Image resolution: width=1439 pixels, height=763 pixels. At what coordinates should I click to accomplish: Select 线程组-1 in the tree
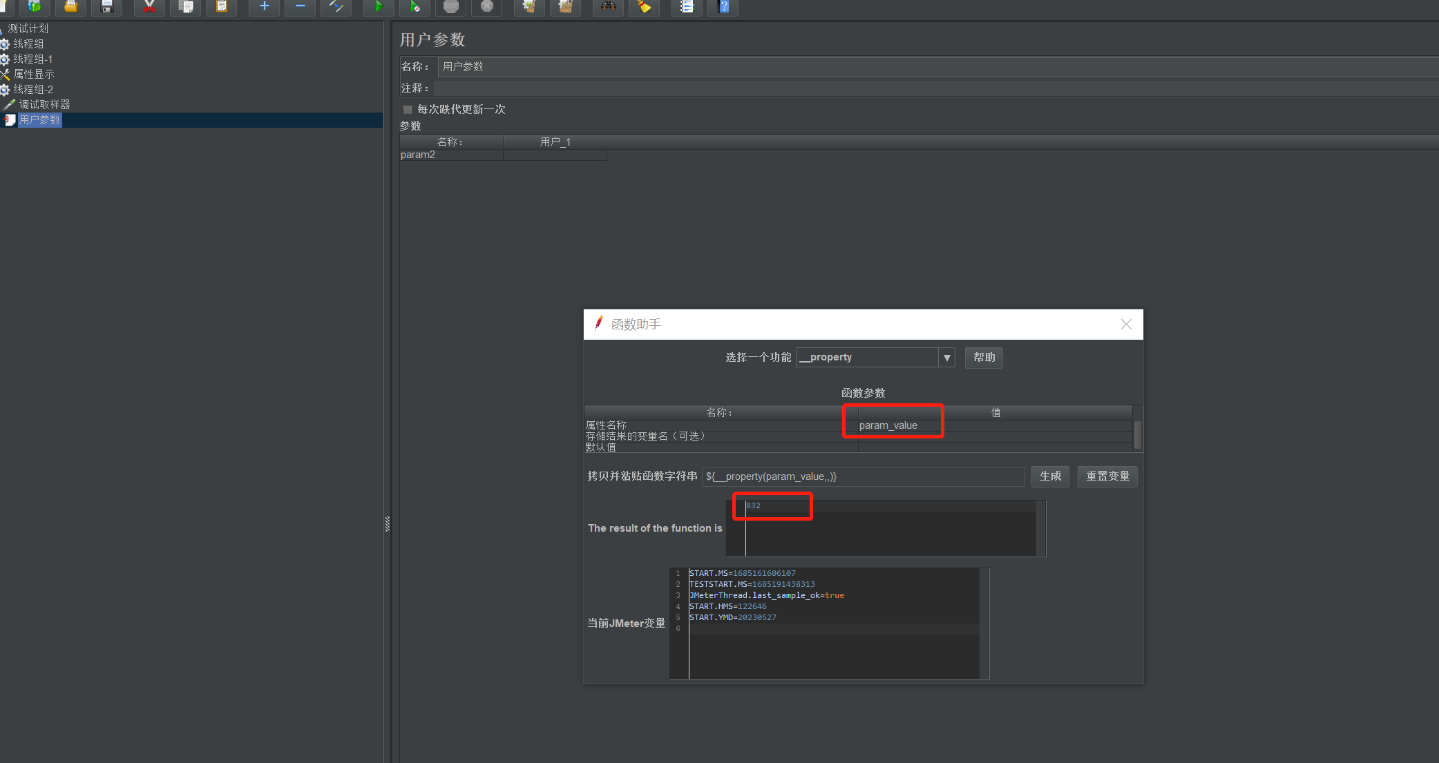[x=32, y=59]
